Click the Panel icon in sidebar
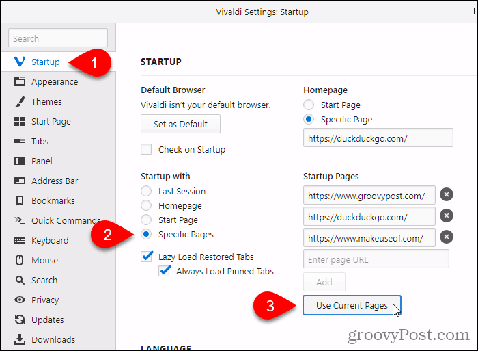The width and height of the screenshot is (478, 351). (20, 161)
